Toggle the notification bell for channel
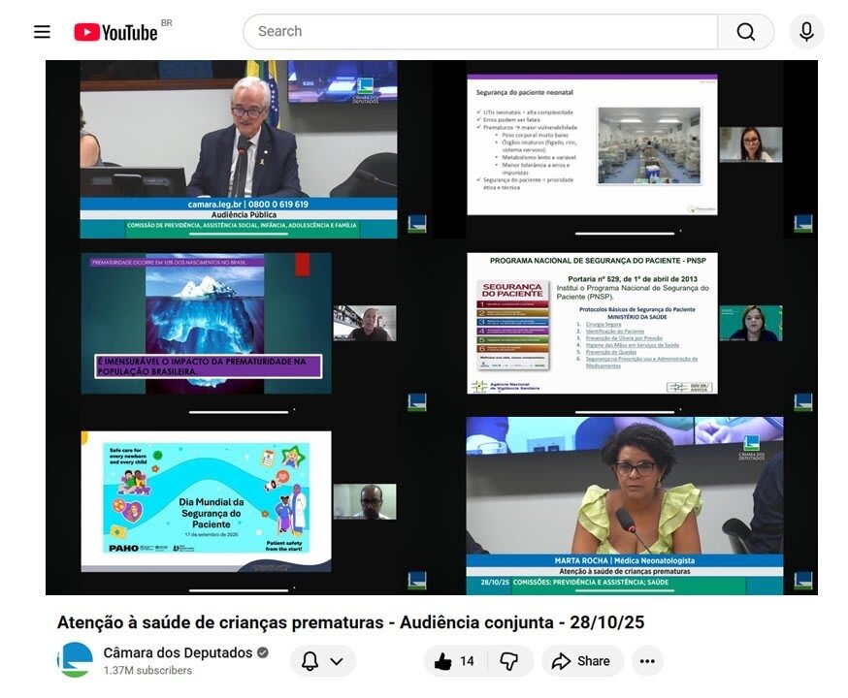Image resolution: width=848 pixels, height=698 pixels. pyautogui.click(x=310, y=661)
